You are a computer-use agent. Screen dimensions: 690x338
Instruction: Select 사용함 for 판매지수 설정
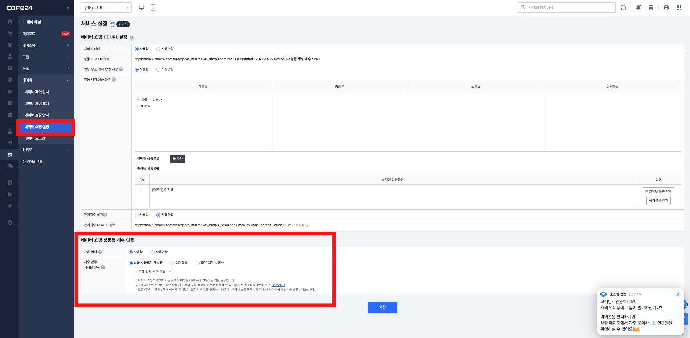pos(136,215)
